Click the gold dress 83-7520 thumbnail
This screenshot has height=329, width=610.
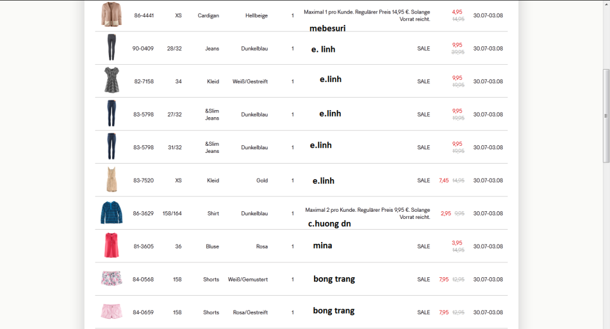point(111,180)
